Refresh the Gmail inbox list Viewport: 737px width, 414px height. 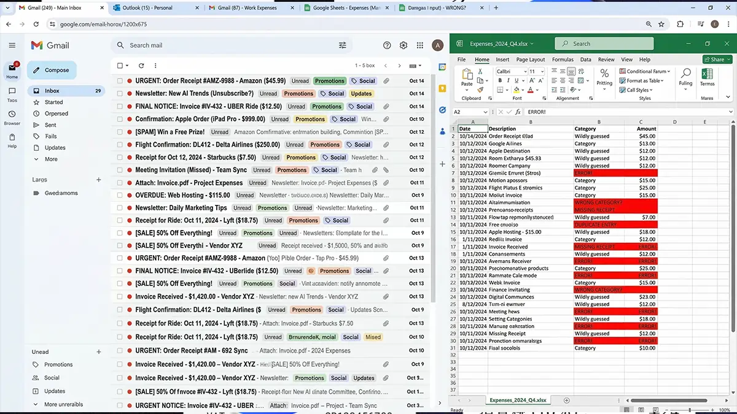pos(141,65)
